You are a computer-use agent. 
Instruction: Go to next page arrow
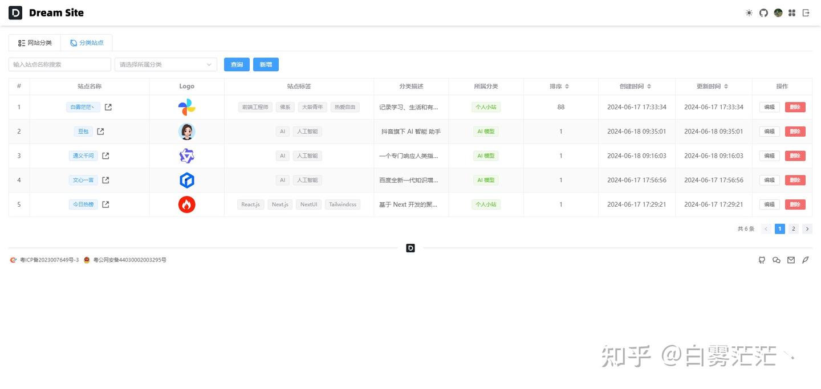[x=807, y=229]
